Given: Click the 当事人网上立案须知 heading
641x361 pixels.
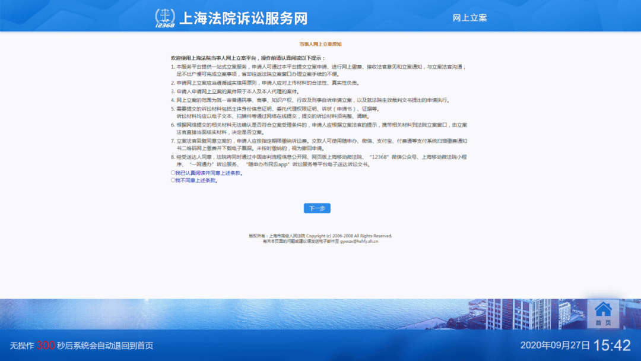Looking at the screenshot, I should [x=320, y=44].
